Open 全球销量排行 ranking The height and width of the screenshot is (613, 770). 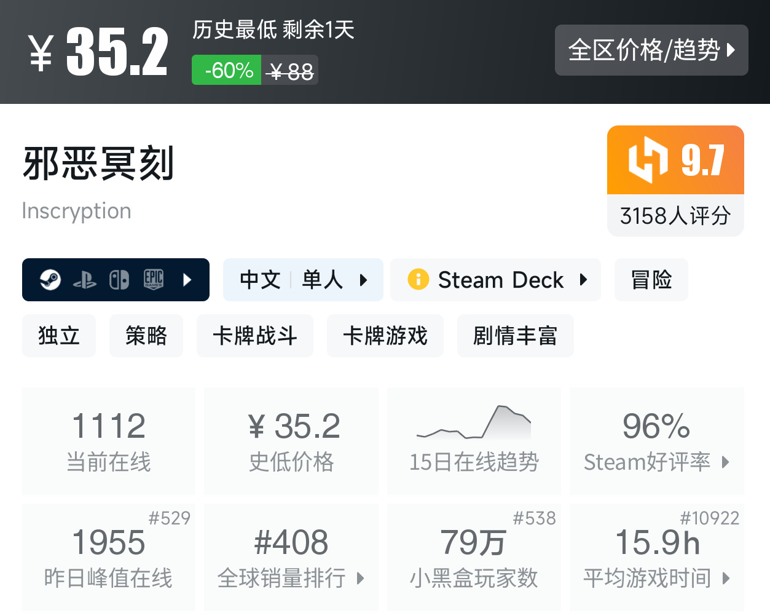291,557
